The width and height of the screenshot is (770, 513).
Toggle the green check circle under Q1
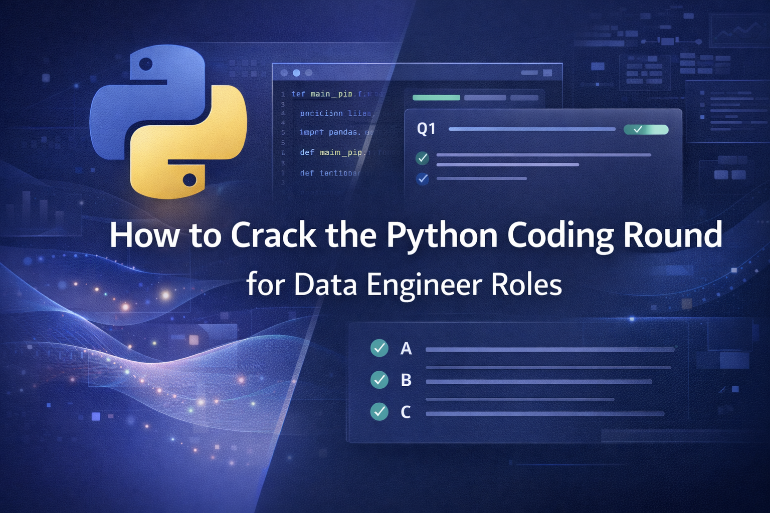423,158
